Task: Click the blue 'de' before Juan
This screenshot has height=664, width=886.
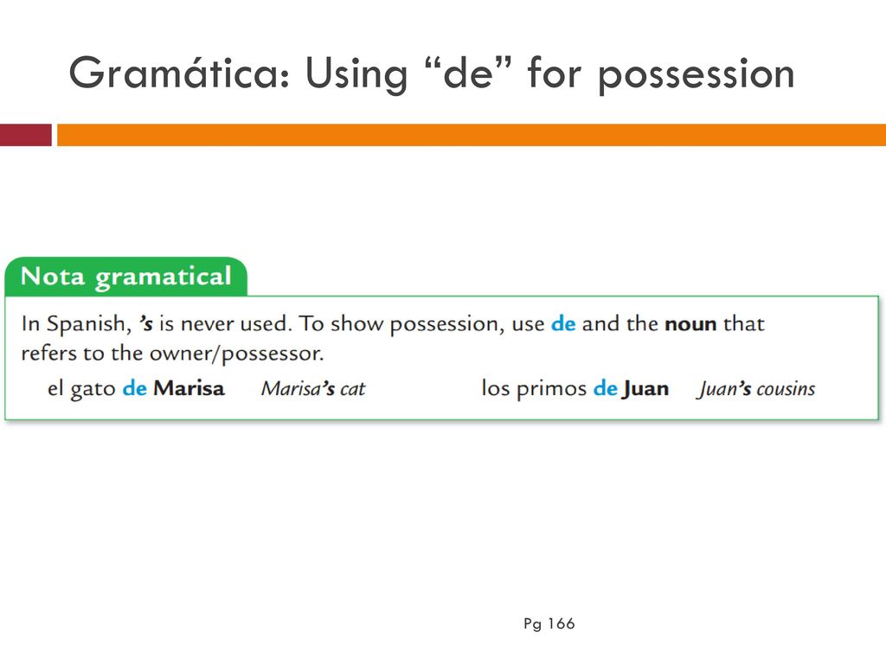Action: (x=605, y=388)
